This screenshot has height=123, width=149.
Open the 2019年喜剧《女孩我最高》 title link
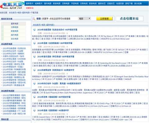[x=55, y=43]
